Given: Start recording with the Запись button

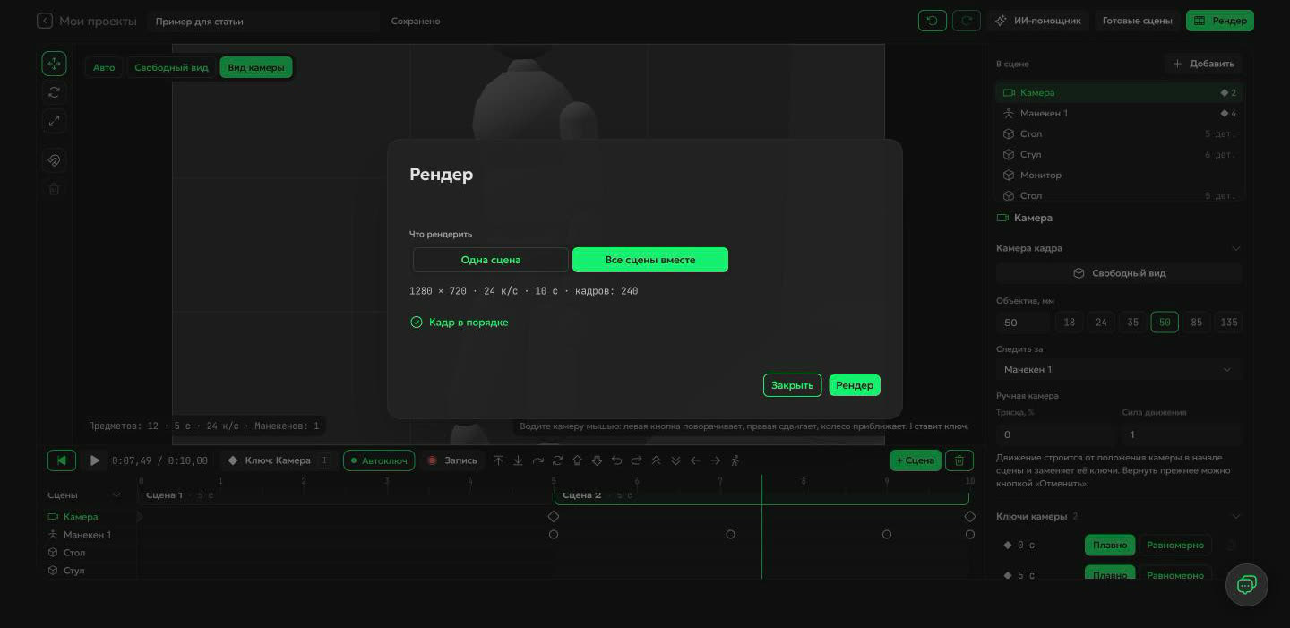Looking at the screenshot, I should 452,460.
